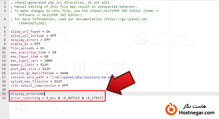219x119 pixels.
Task: Click line number 1 in gutter
Action: pos(5,3)
